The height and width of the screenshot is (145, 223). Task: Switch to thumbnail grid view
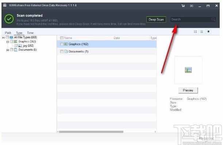[195, 32]
